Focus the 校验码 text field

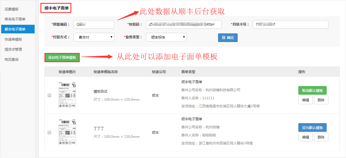coord(183,24)
